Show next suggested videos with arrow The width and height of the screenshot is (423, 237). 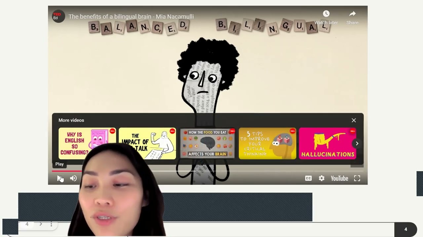pos(357,144)
